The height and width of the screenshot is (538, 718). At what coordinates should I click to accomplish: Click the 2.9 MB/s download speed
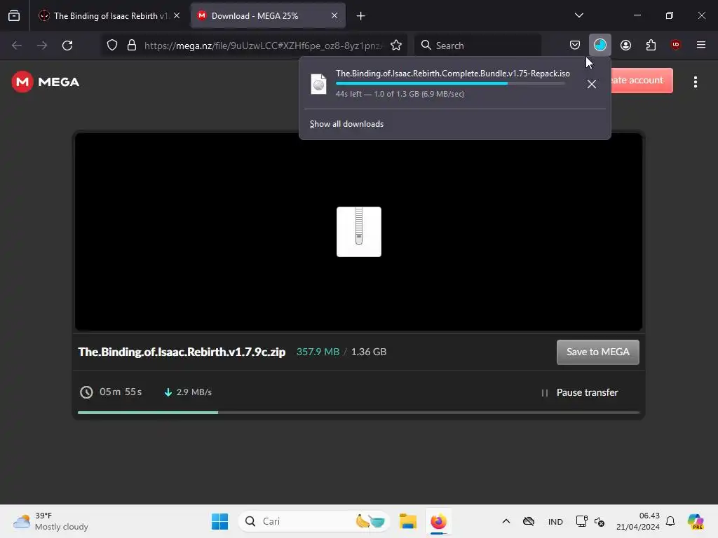coord(188,392)
